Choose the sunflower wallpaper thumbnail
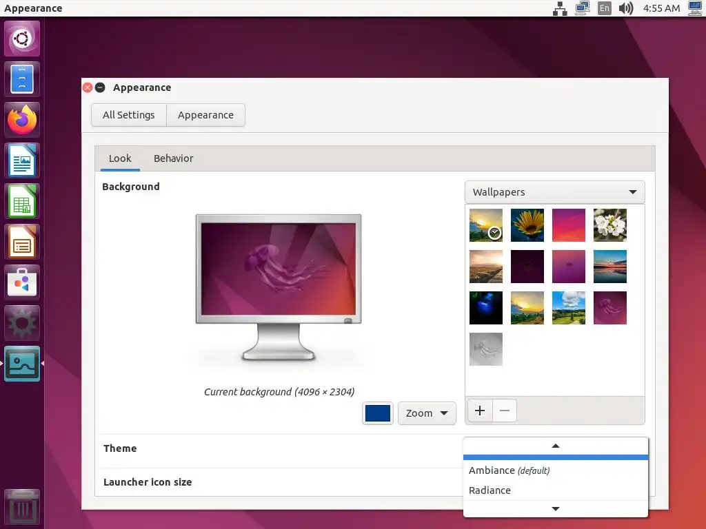This screenshot has width=706, height=529. pyautogui.click(x=527, y=225)
